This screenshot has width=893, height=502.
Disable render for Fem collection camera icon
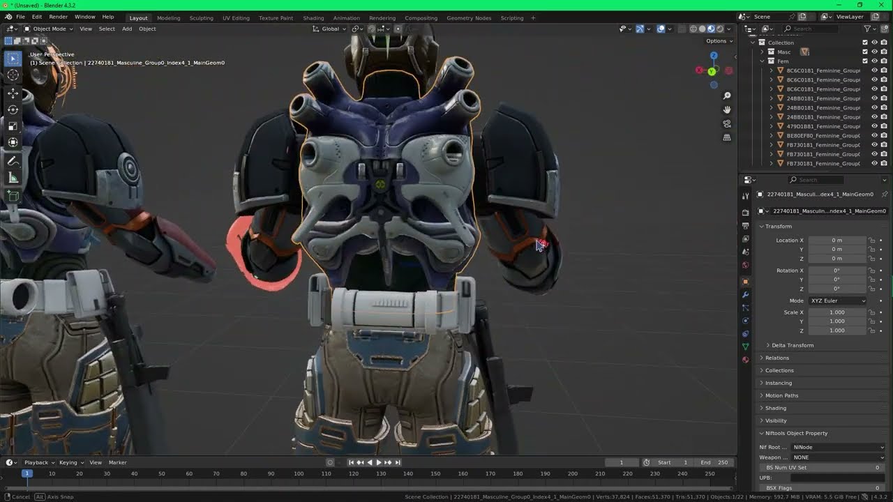pos(885,61)
